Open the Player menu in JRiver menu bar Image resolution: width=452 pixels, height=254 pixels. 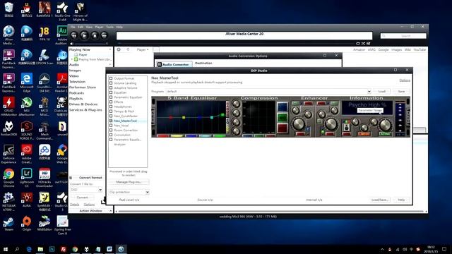[99, 27]
